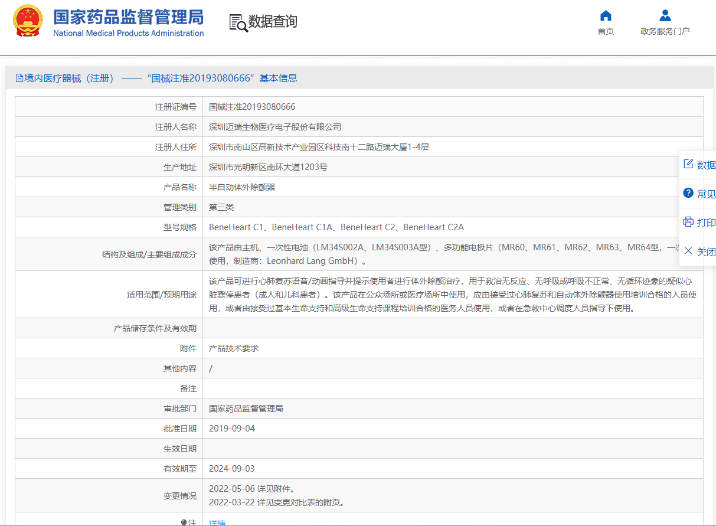The width and height of the screenshot is (716, 526).
Task: Click the 科技南十二路迈瑞大厦1-4层 address value
Action: coord(319,147)
